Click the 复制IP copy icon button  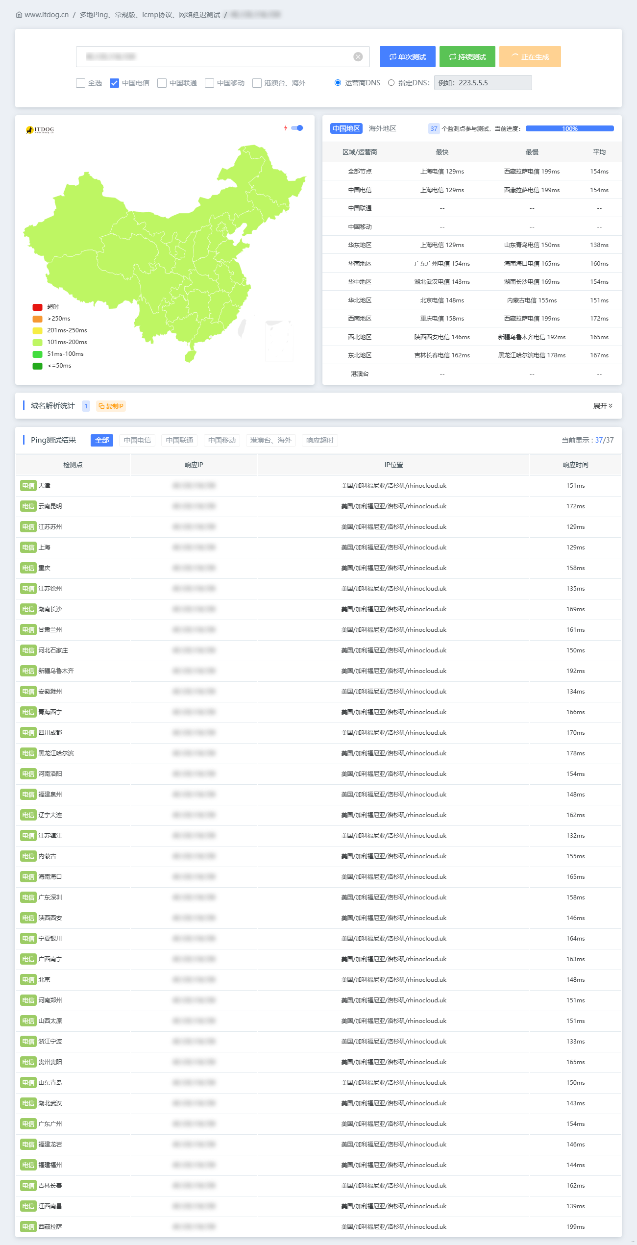(x=111, y=406)
